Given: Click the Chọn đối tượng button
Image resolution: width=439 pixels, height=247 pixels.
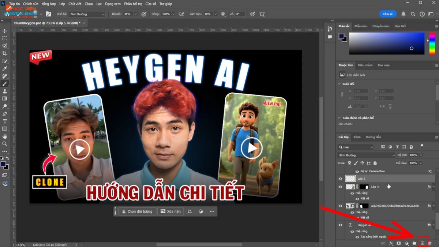Looking at the screenshot, I should click(137, 212).
